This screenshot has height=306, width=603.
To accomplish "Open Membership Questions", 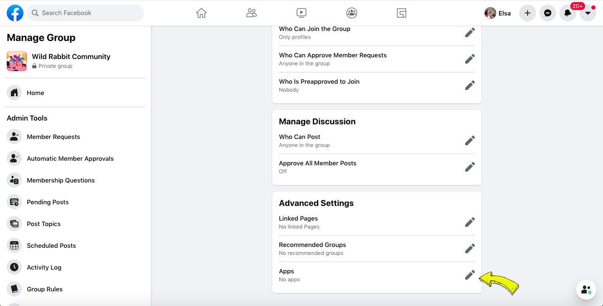I will click(75, 180).
